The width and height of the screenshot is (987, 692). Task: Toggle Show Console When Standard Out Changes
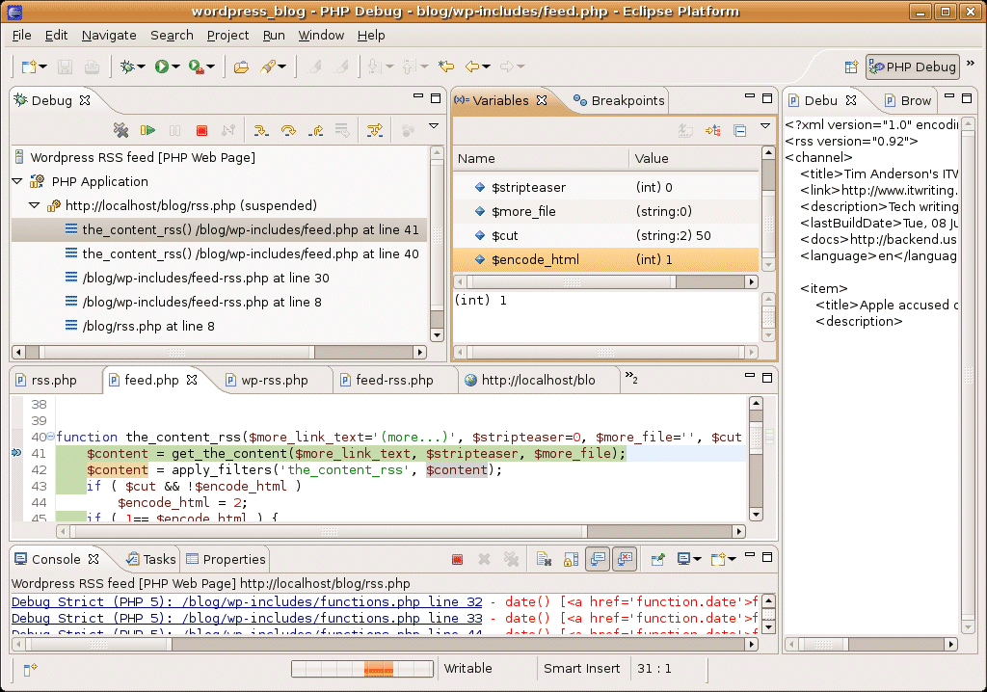click(x=598, y=559)
